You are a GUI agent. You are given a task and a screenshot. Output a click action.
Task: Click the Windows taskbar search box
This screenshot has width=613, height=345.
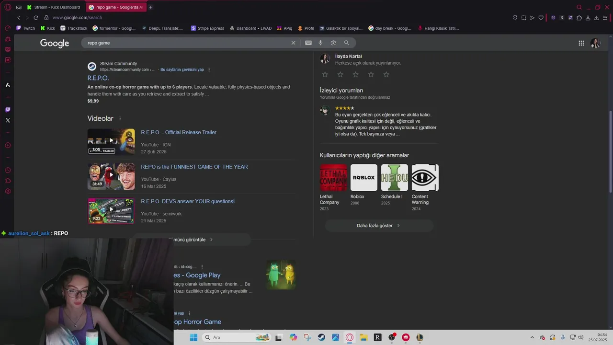tap(237, 337)
